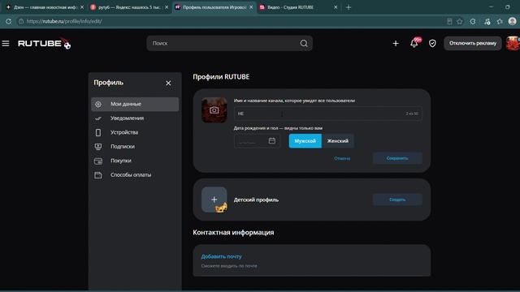
Task: Click the Контактная информация heading
Action: click(233, 233)
